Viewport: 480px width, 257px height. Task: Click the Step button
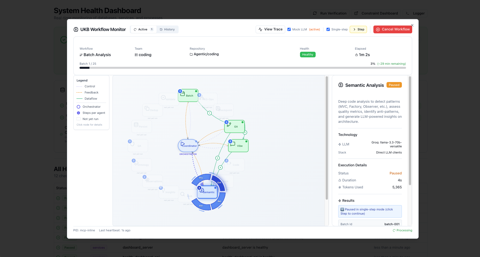[358, 29]
